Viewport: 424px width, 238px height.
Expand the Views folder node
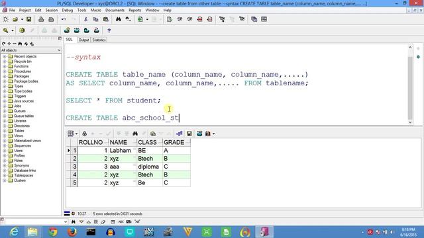tap(5, 136)
